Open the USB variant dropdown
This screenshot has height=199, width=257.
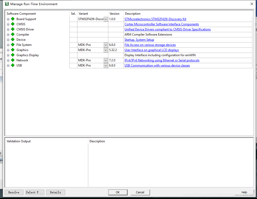pos(106,65)
